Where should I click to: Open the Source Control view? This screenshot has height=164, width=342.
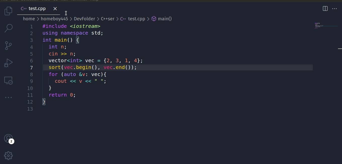[8, 46]
